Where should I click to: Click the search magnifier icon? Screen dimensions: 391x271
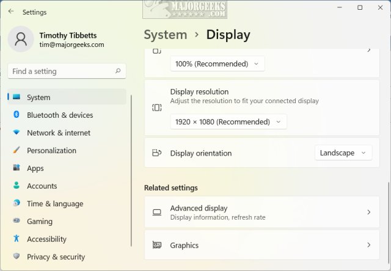pyautogui.click(x=118, y=71)
